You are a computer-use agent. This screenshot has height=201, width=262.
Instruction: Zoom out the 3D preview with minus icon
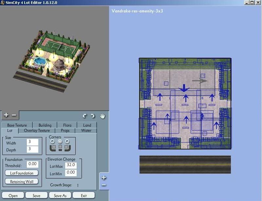pos(14,115)
